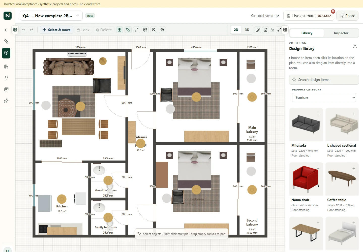Switch to 3D view
Image resolution: width=363 pixels, height=252 pixels.
coord(247,30)
